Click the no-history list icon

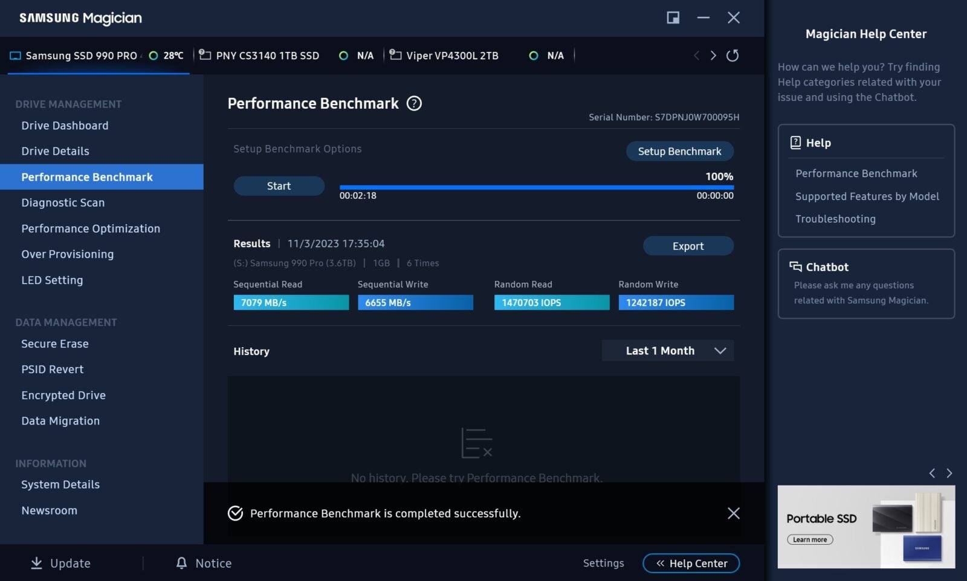477,443
